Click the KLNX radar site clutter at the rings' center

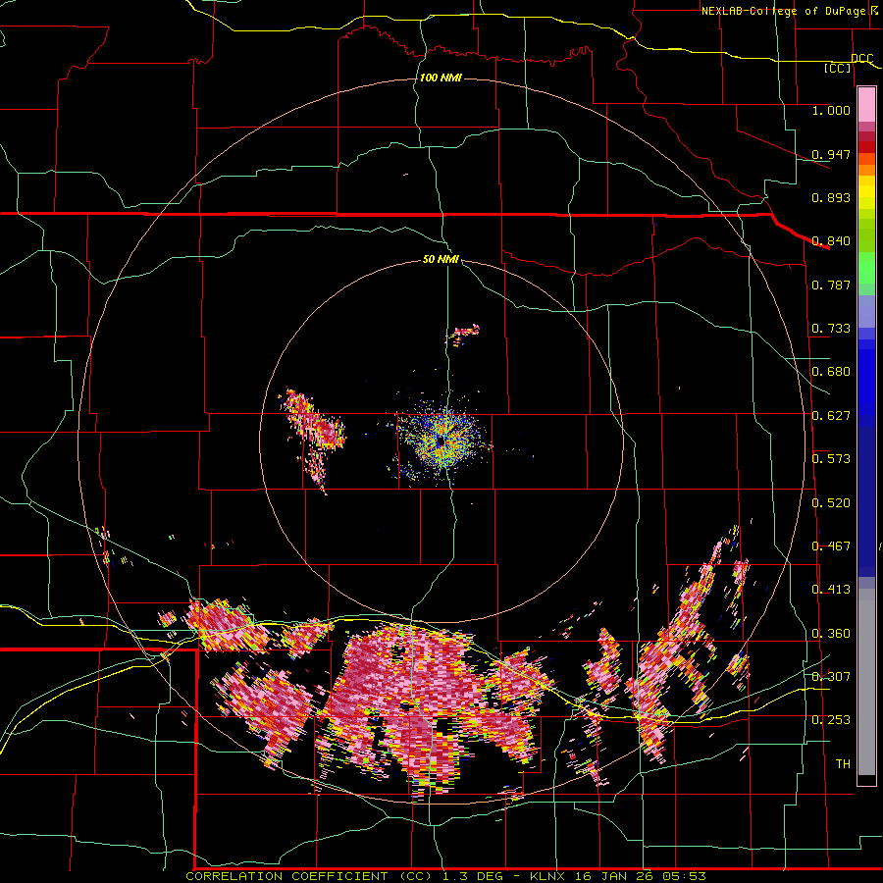coord(442,442)
